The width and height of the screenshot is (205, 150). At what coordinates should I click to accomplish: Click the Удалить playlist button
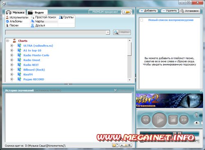point(170,11)
